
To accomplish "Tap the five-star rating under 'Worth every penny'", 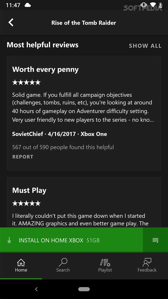I will [x=27, y=82].
